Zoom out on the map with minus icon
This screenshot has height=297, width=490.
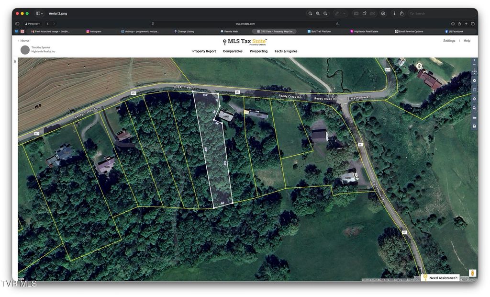tap(474, 65)
